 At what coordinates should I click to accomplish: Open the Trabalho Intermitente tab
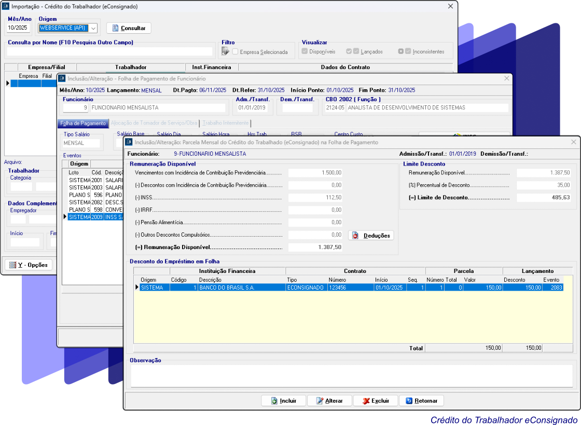[x=226, y=124]
